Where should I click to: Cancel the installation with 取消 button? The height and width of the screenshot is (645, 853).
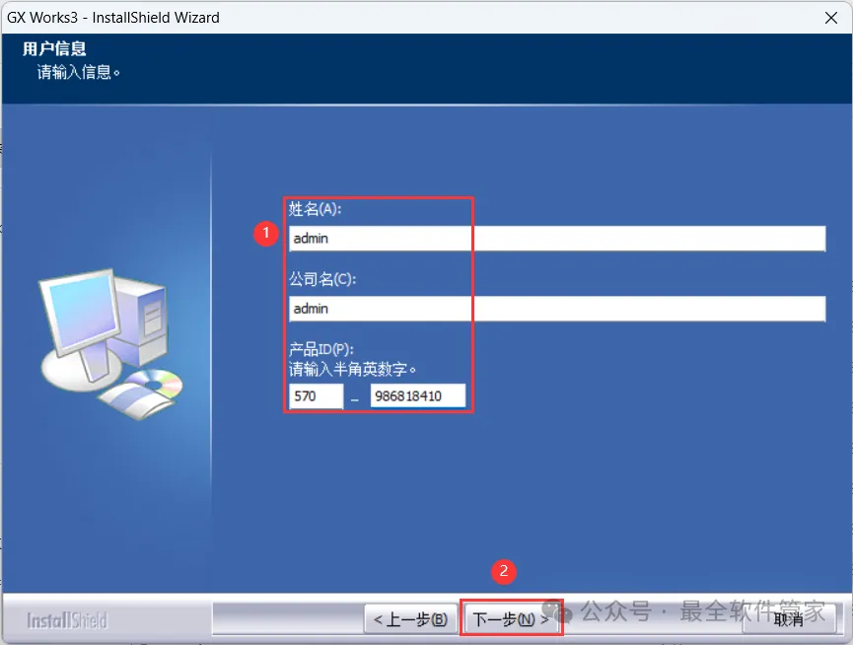coord(789,619)
